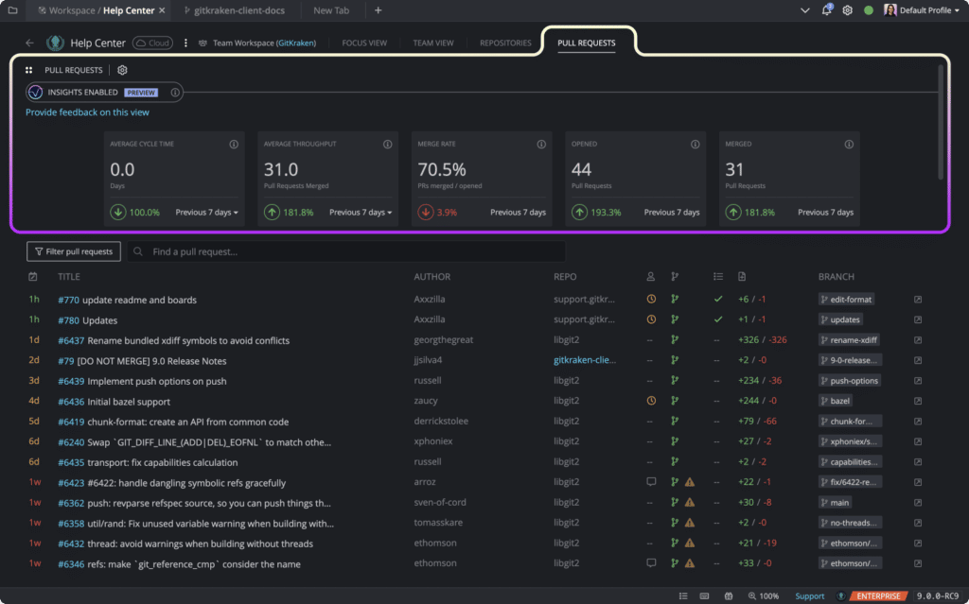Open the settings gear in title bar
The width and height of the screenshot is (969, 604).
tap(847, 10)
